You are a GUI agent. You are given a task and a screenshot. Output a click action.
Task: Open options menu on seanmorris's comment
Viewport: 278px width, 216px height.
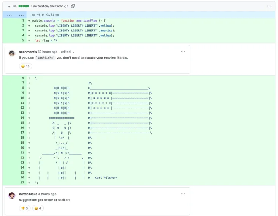click(x=183, y=52)
